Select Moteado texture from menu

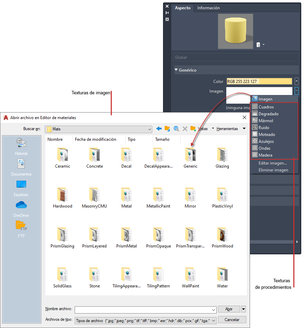click(274, 135)
